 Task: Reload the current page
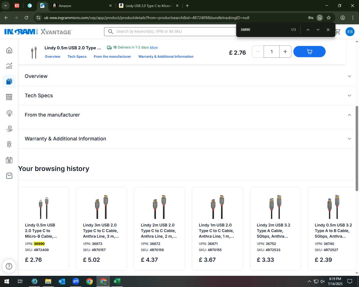tap(26, 18)
